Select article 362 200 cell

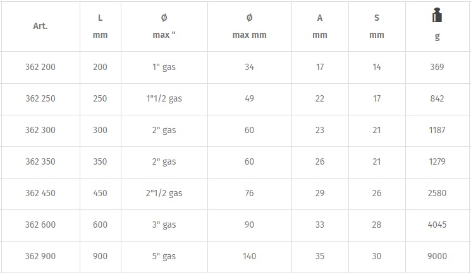pos(40,67)
